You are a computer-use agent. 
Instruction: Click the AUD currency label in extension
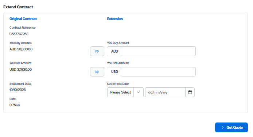114,51
